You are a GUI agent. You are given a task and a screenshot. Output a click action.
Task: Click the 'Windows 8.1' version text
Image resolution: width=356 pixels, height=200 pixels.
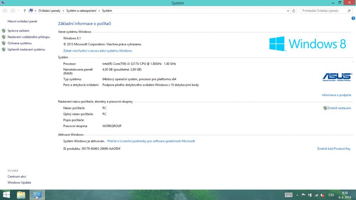pyautogui.click(x=72, y=38)
